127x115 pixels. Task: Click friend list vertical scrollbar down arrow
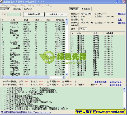(67, 74)
